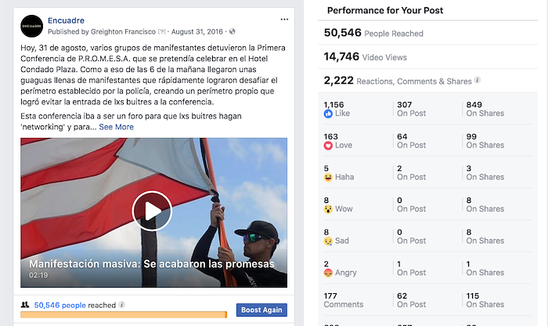
Task: Click the August 31, 2016 timestamp
Action: coord(197,32)
